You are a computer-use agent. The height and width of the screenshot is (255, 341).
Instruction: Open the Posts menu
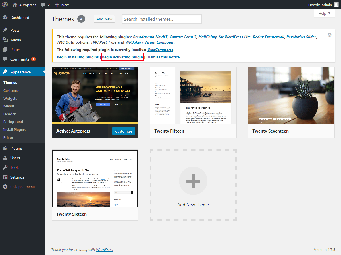pos(15,30)
